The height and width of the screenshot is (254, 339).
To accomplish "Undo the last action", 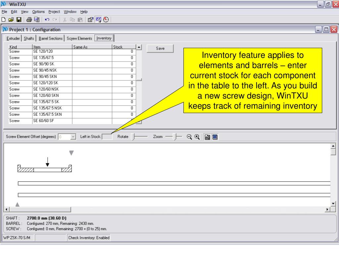I will pyautogui.click(x=47, y=20).
